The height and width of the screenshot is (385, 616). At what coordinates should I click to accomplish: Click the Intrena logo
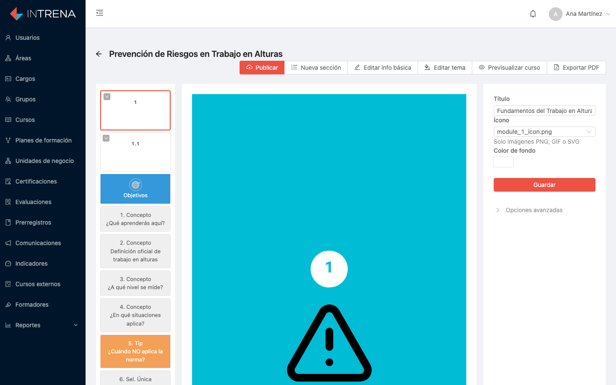coord(43,14)
